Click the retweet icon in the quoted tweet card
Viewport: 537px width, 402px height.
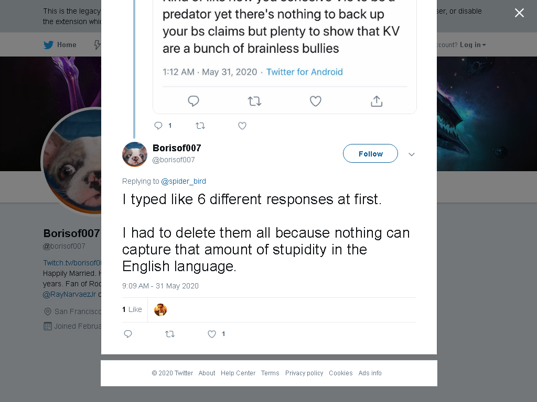click(254, 101)
